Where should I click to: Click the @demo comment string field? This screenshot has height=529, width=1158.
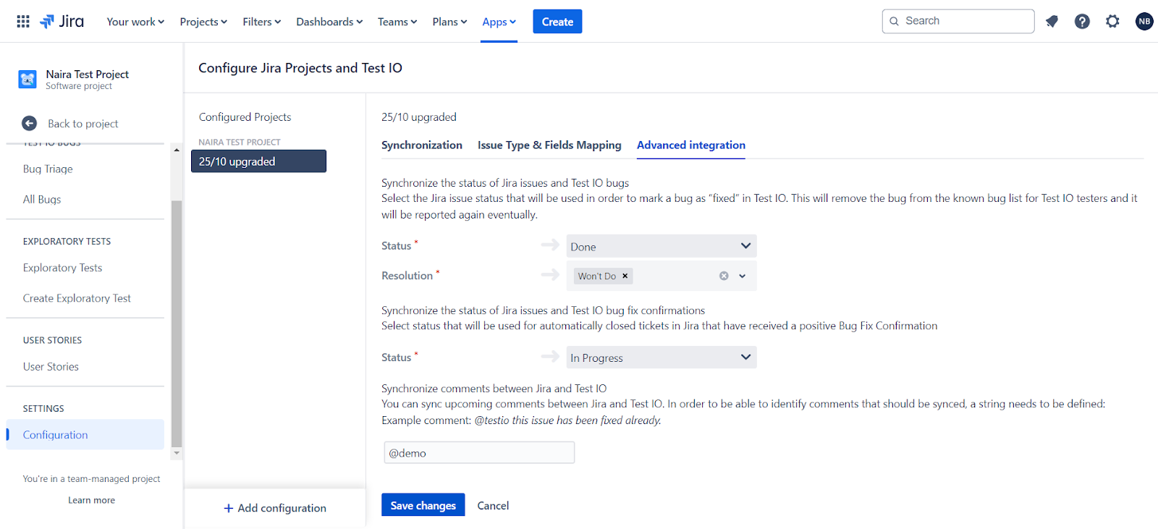[479, 453]
